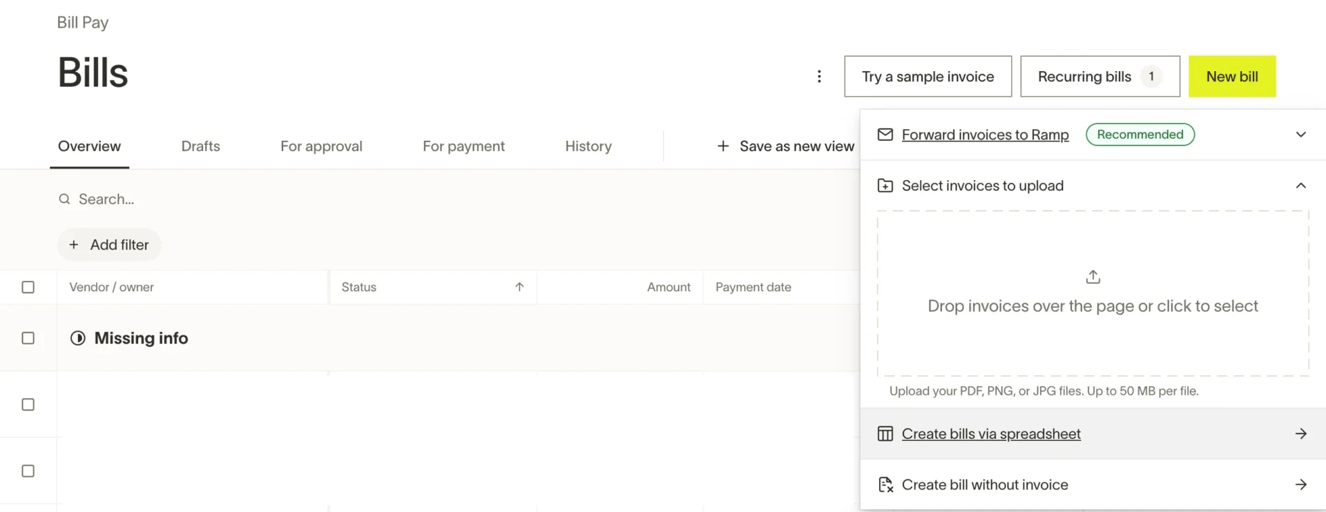
Task: Click the envelope icon beside Forward invoices to Ramp
Action: click(885, 135)
